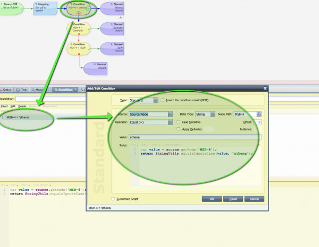
Task: Click OK in the Add/Edit Condition dialog
Action: pos(212,199)
